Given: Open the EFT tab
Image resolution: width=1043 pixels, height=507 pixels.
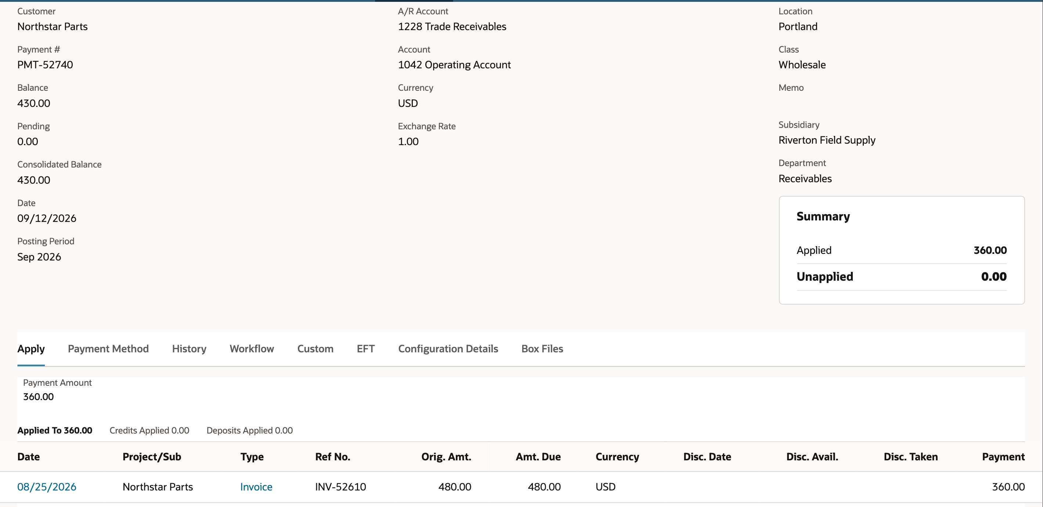Looking at the screenshot, I should 366,349.
